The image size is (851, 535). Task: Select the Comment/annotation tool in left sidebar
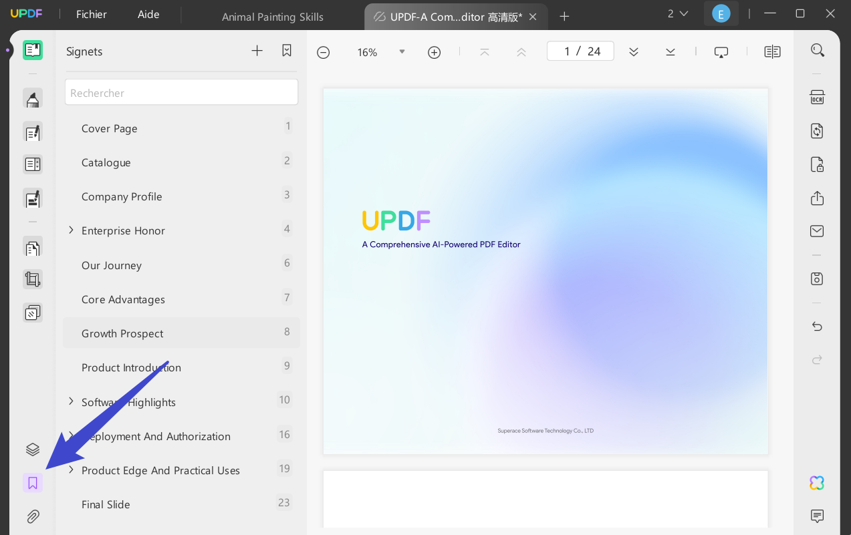point(33,98)
